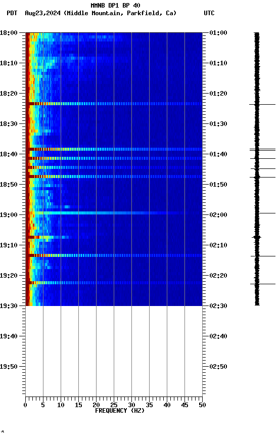Click the 'PDT' timezone label

(12, 13)
